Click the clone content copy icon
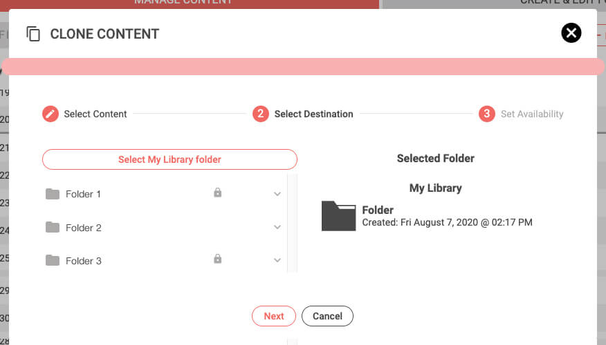 33,34
